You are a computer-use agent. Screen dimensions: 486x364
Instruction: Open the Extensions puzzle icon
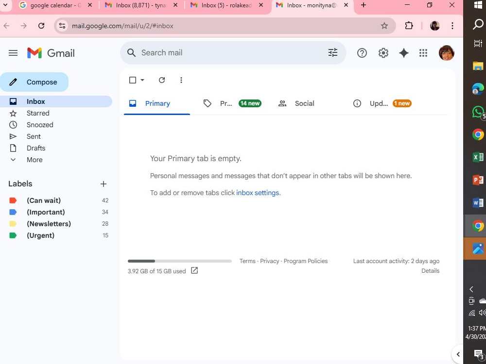tap(409, 26)
